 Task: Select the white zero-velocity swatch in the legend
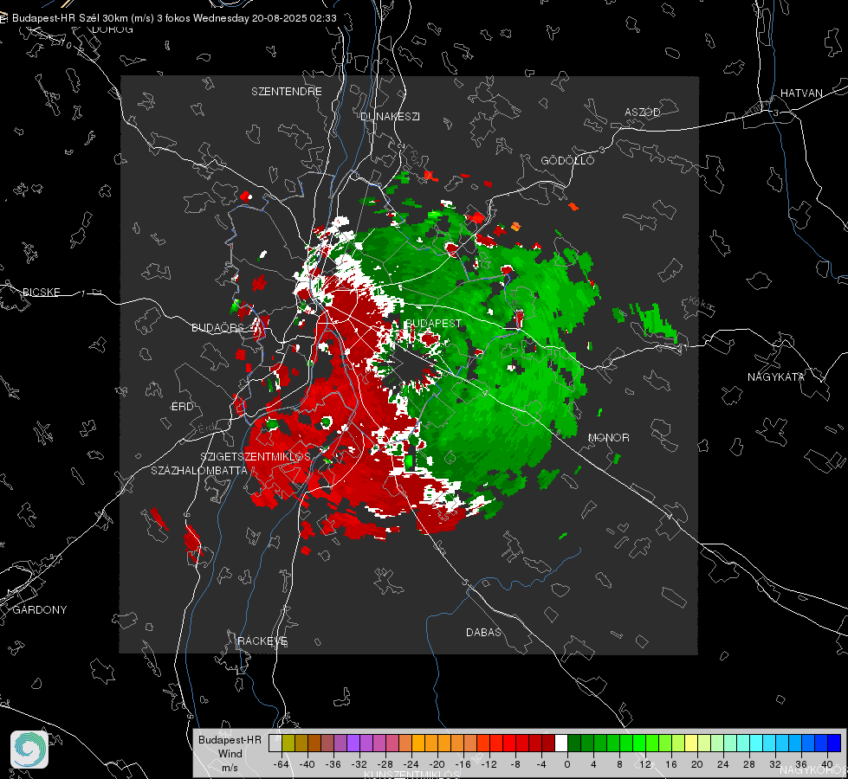pos(561,744)
